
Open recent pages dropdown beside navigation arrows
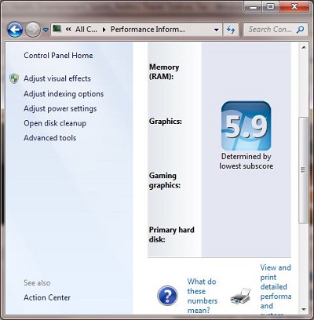pyautogui.click(x=46, y=30)
